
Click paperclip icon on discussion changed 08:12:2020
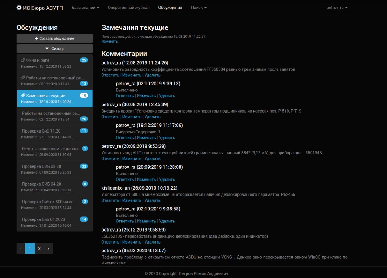pyautogui.click(x=23, y=78)
